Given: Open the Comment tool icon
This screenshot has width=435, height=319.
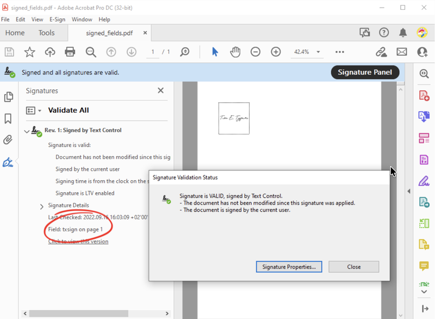Looking at the screenshot, I should pos(424,266).
